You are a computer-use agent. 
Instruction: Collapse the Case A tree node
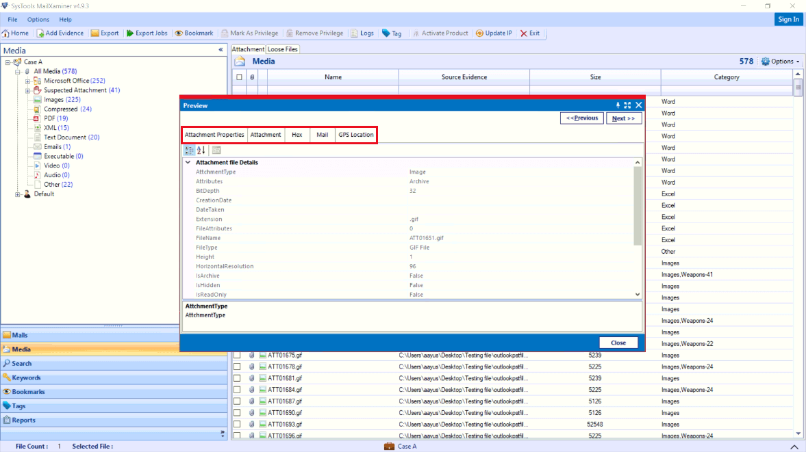point(8,62)
